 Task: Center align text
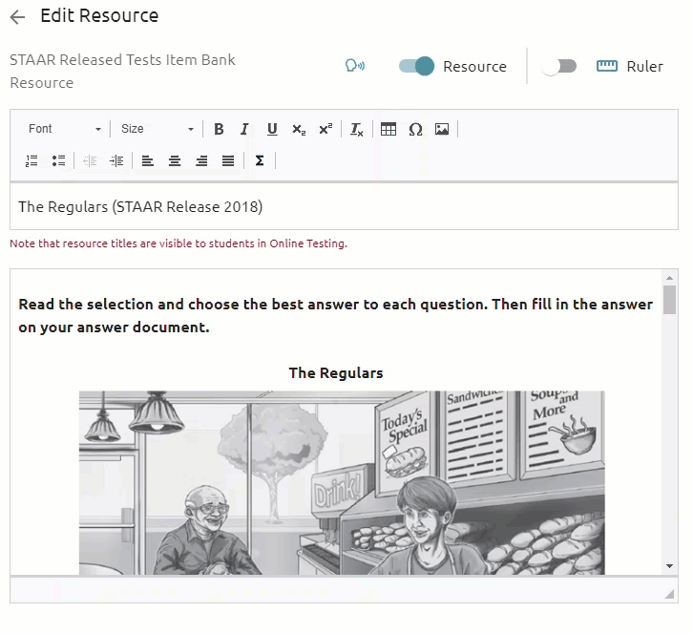tap(175, 160)
